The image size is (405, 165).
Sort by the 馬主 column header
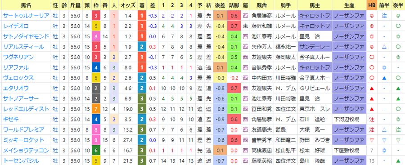coord(315,5)
